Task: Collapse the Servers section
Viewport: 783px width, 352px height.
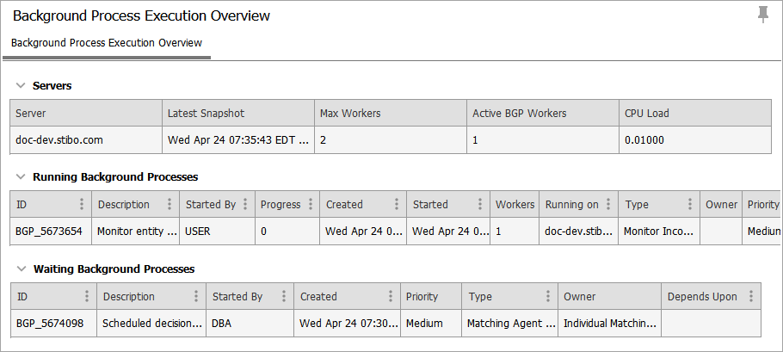Action: [x=21, y=86]
